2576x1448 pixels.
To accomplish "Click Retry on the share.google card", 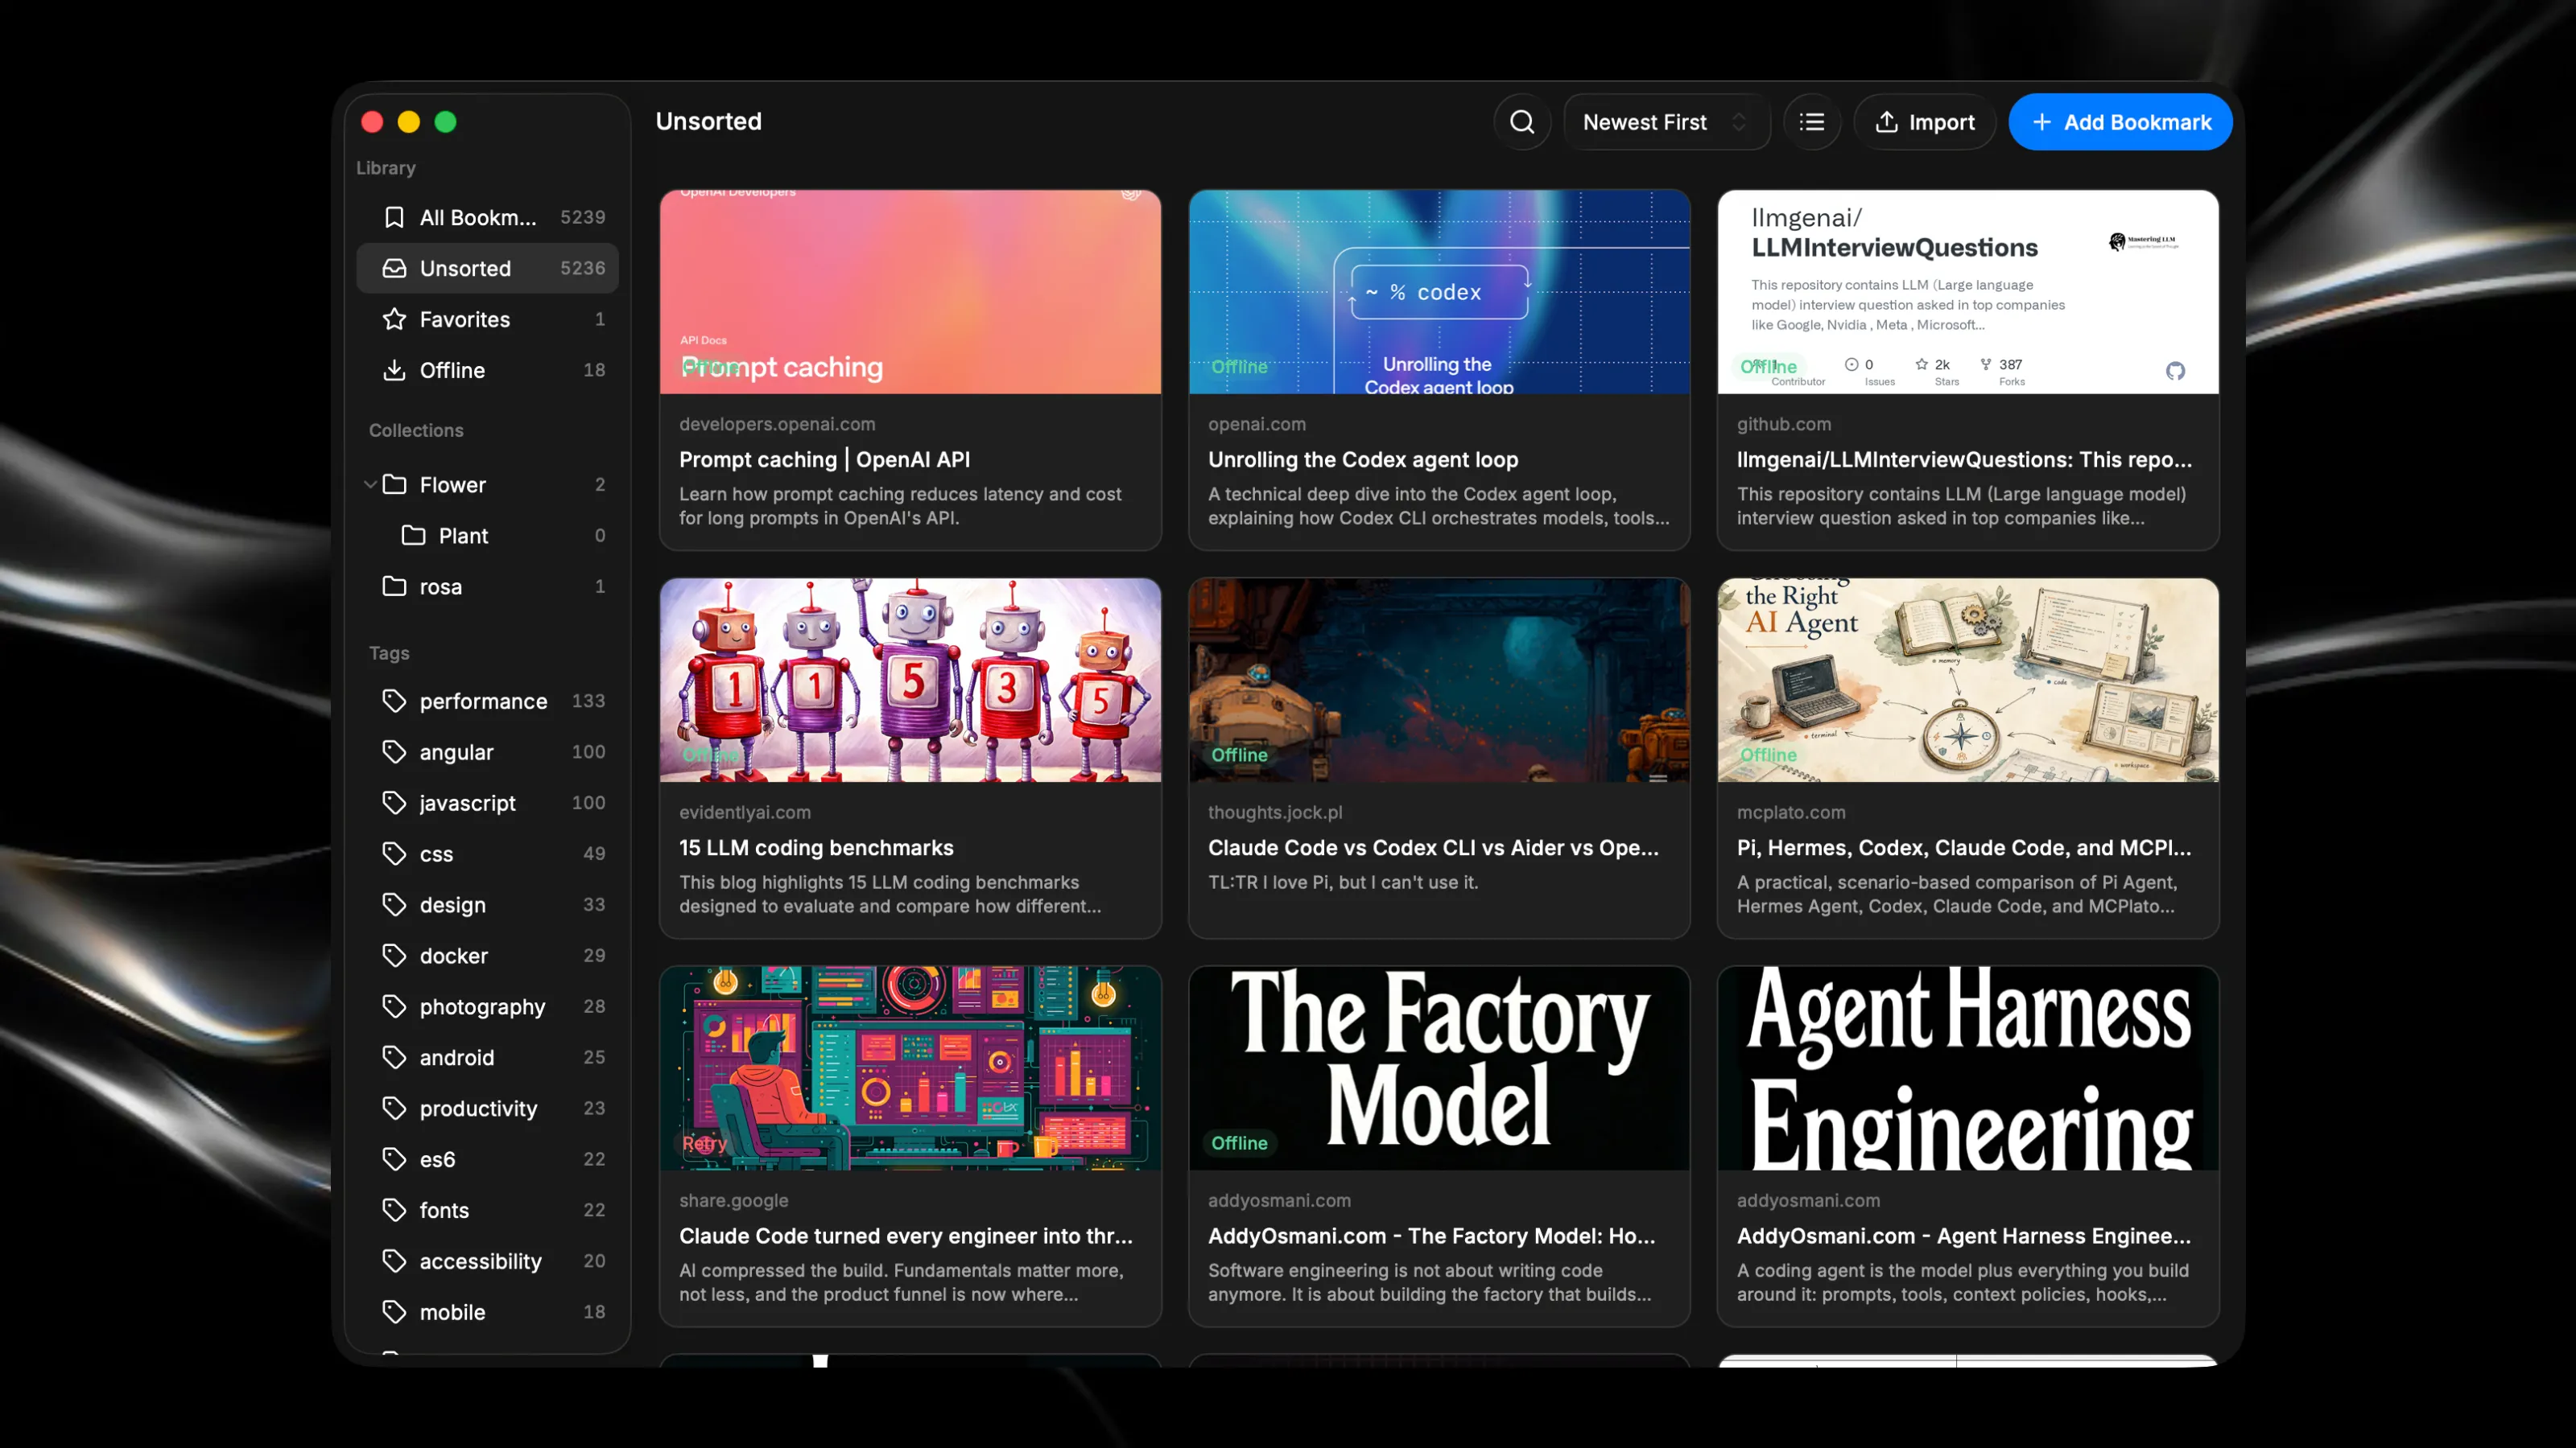I will [x=704, y=1143].
